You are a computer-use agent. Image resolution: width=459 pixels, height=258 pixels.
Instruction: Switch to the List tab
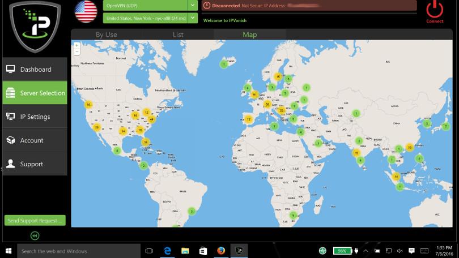click(x=178, y=35)
